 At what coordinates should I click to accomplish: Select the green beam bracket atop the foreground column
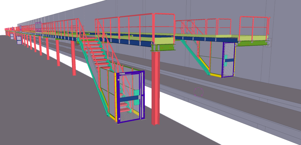coord(163,48)
